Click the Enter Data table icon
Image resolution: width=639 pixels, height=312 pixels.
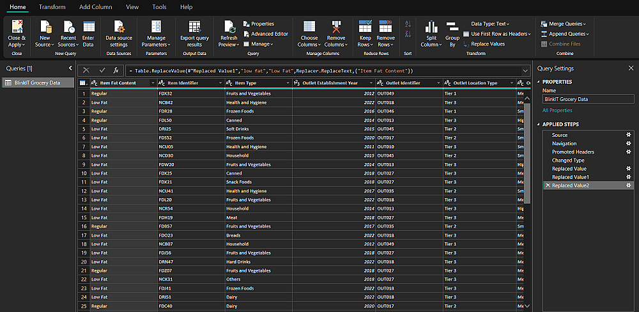click(x=88, y=27)
